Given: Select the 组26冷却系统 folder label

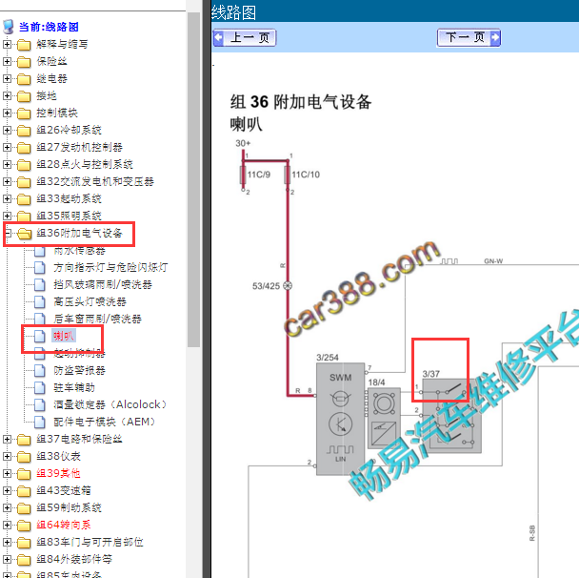Looking at the screenshot, I should 70,130.
